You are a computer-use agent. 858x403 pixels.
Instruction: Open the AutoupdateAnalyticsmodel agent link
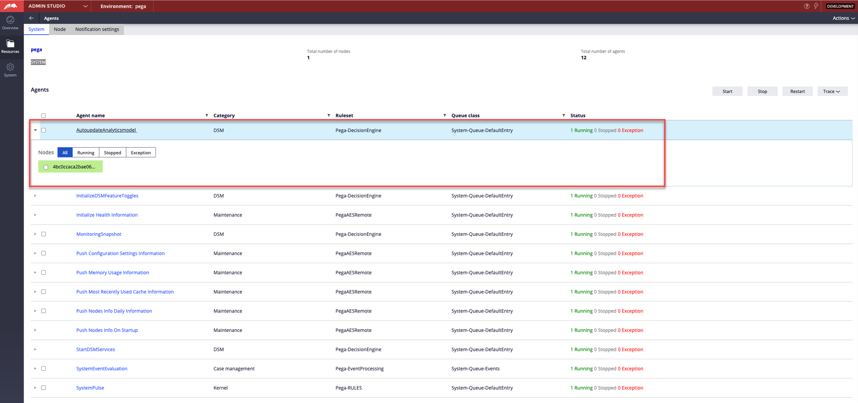106,130
